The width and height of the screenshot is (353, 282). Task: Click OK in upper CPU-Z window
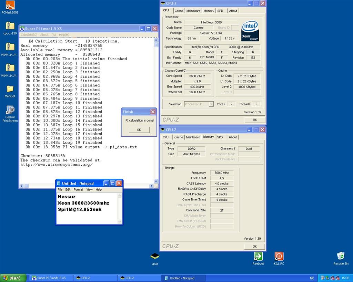(255, 120)
